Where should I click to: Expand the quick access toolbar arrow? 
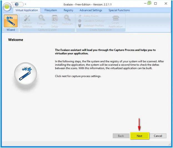tap(26, 4)
